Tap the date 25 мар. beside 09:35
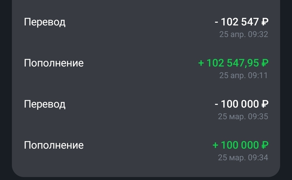292x180 pixels. click(x=232, y=116)
